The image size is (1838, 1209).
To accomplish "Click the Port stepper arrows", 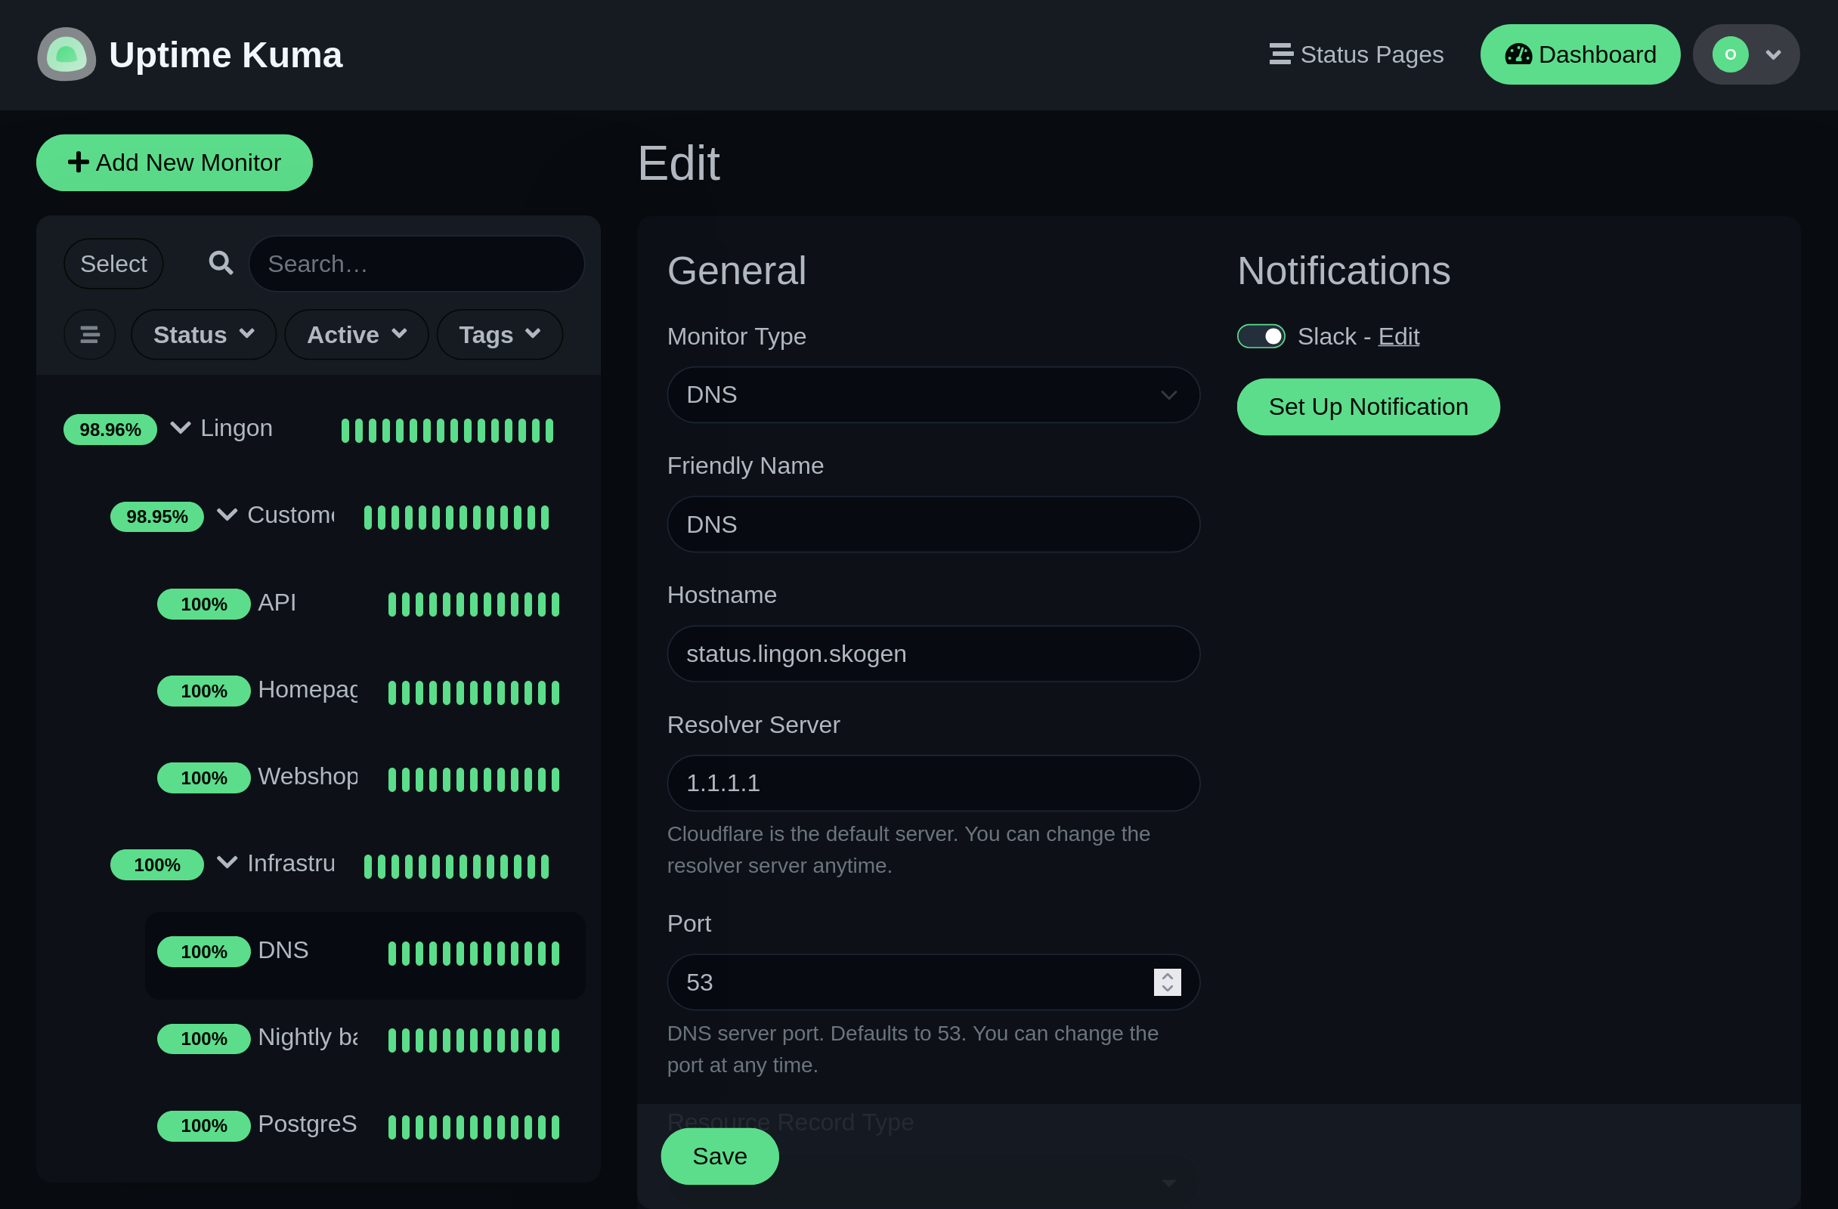I will pyautogui.click(x=1167, y=982).
